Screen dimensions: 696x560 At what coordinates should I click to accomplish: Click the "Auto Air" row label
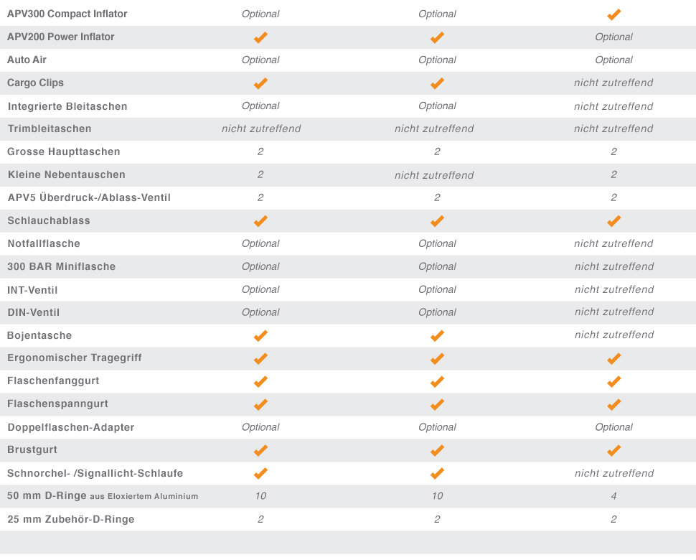point(27,60)
